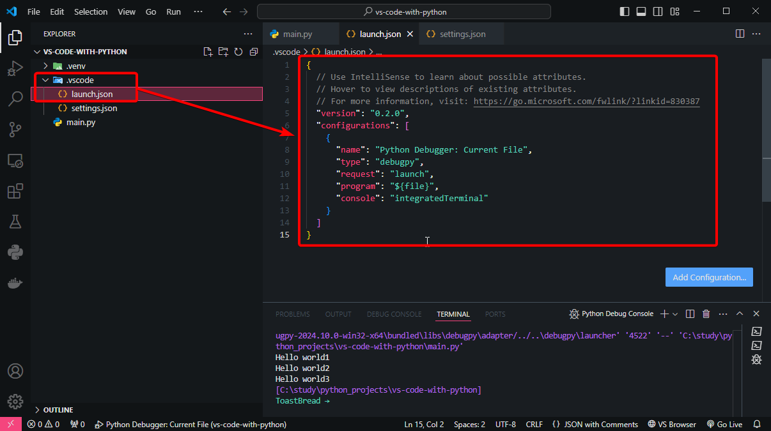The image size is (771, 431).
Task: Click Go Live in status bar
Action: pos(724,424)
